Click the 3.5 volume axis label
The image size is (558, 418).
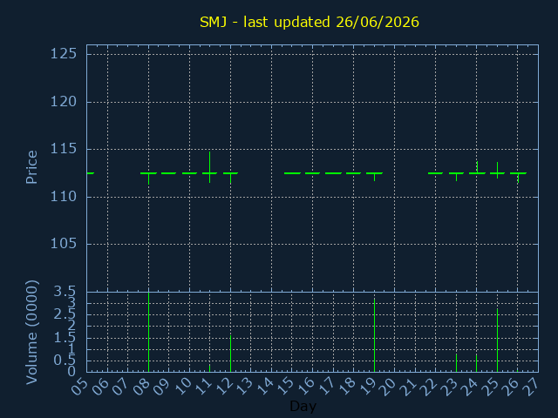tap(65, 293)
